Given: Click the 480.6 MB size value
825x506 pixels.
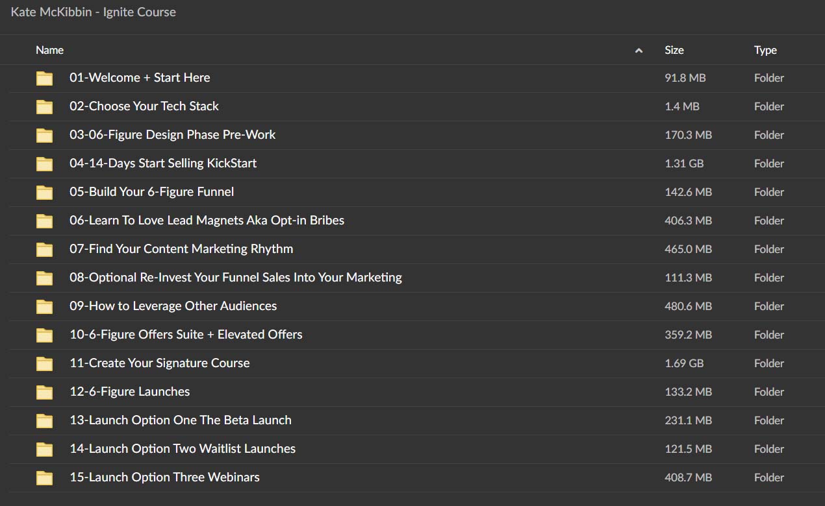Looking at the screenshot, I should click(688, 306).
